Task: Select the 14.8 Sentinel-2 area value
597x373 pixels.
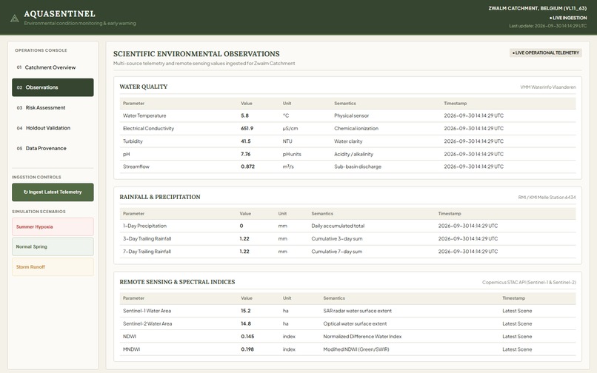Action: [246, 324]
